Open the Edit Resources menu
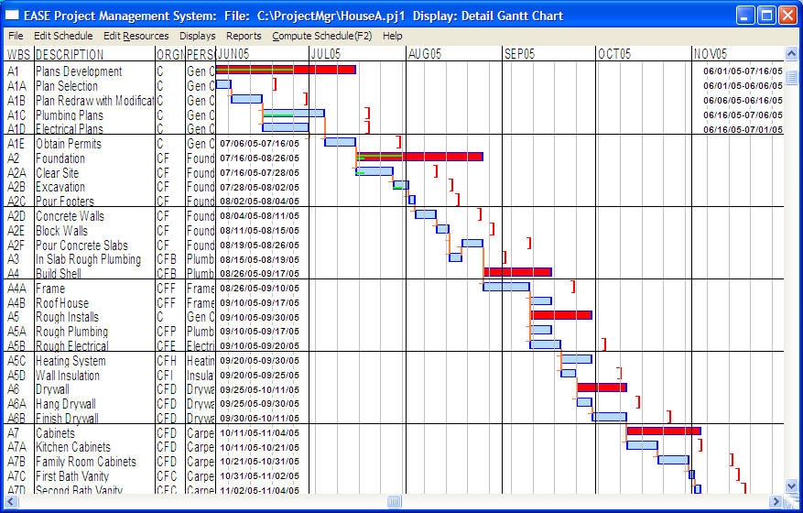Image resolution: width=803 pixels, height=513 pixels. click(x=136, y=36)
